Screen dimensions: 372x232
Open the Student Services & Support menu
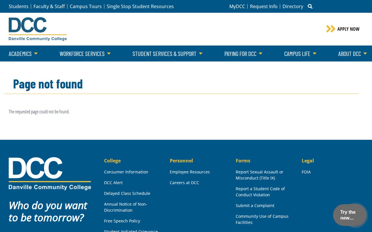point(167,54)
